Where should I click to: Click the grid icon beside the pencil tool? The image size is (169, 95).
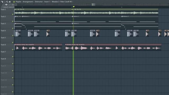click(13, 5)
